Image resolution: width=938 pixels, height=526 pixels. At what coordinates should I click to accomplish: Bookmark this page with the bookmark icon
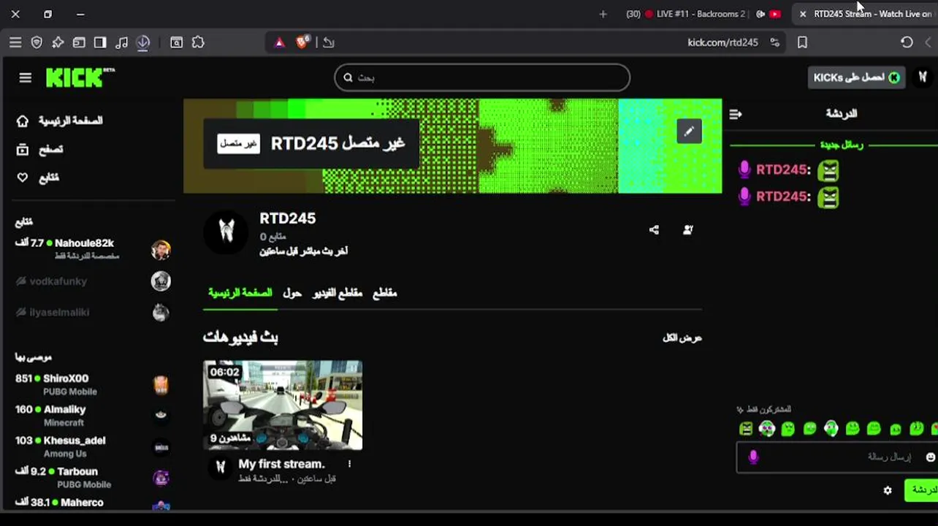pyautogui.click(x=802, y=42)
